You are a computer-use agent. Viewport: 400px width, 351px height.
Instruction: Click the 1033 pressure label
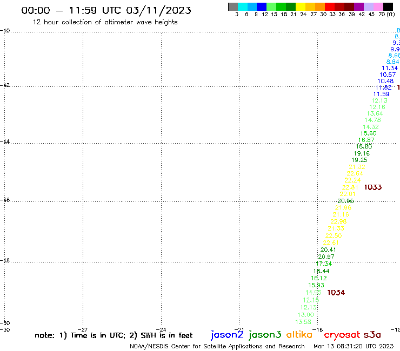(x=373, y=187)
